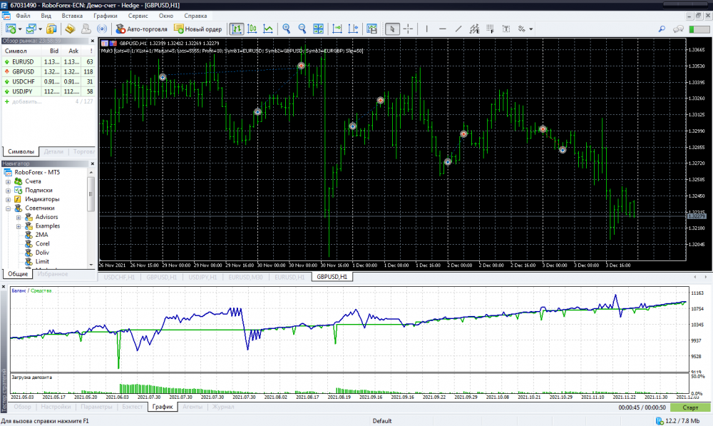Click the save chart as picture icon
The width and height of the screenshot is (713, 426).
[371, 29]
